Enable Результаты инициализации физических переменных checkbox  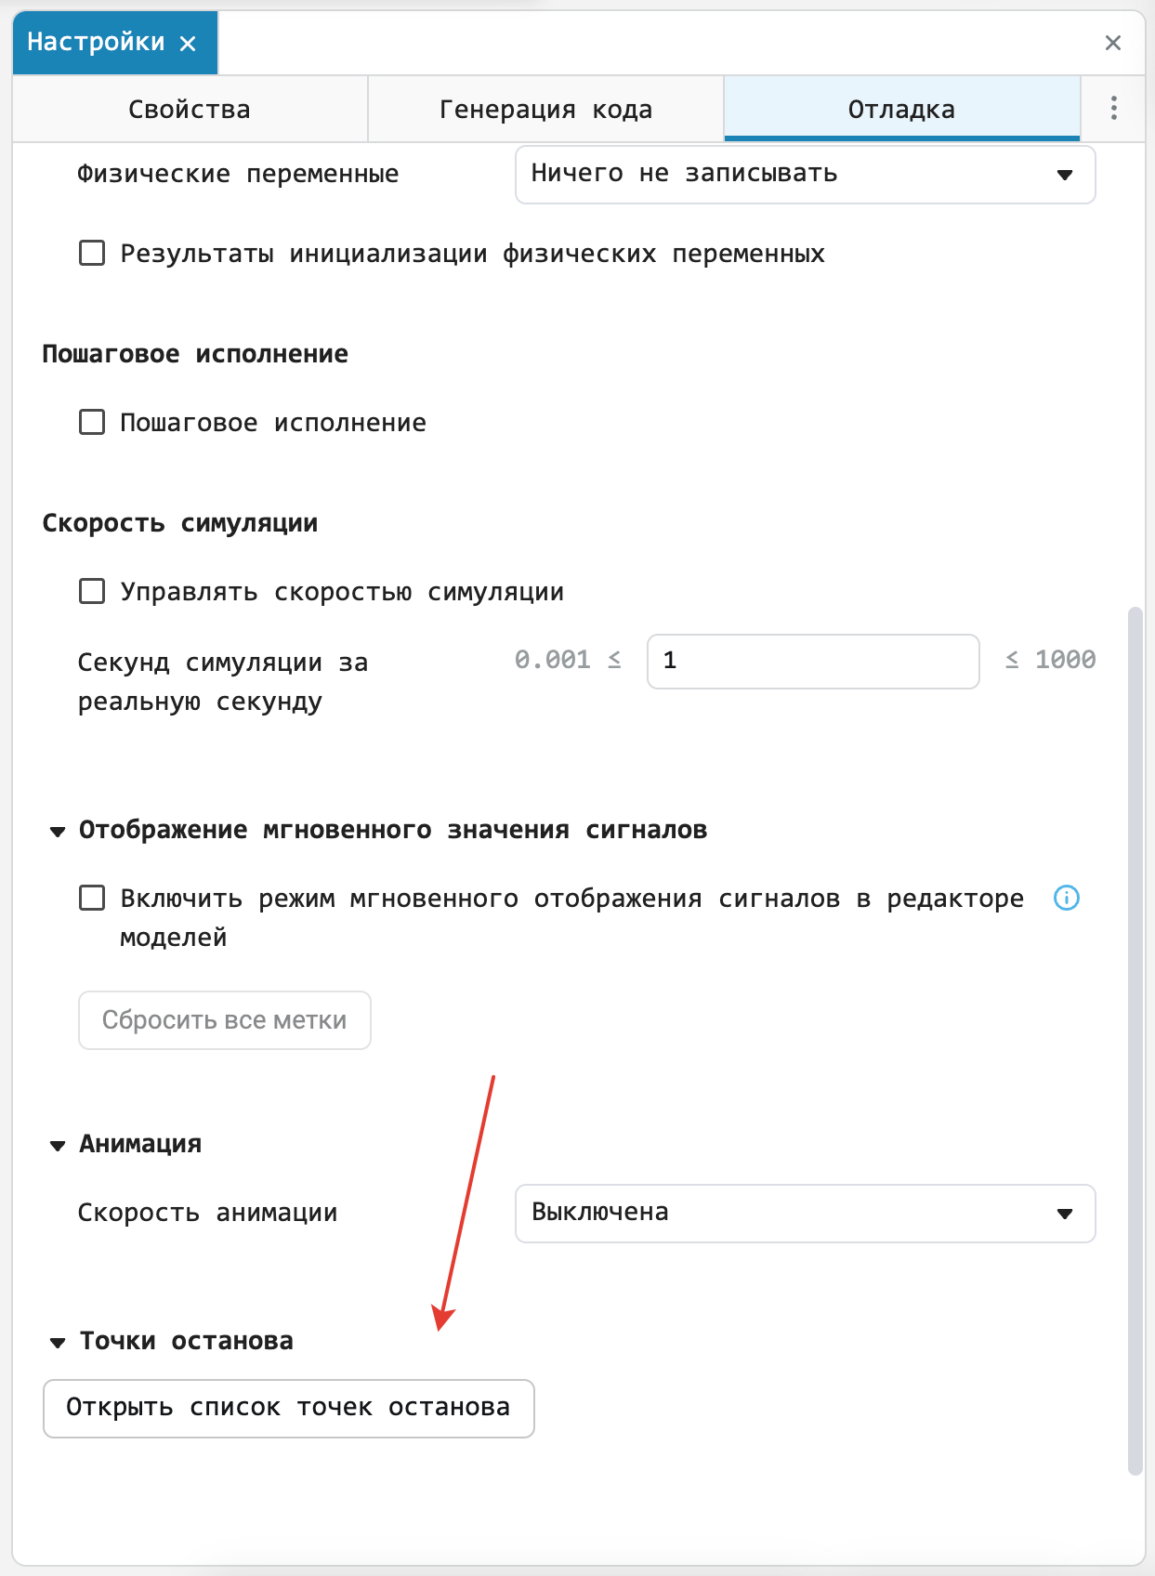click(x=92, y=253)
